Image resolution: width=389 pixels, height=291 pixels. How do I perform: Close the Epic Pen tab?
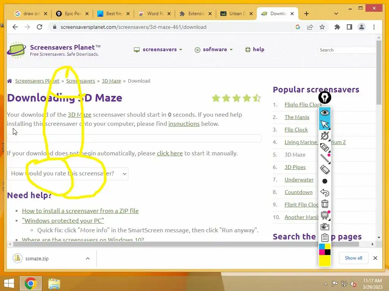click(87, 14)
